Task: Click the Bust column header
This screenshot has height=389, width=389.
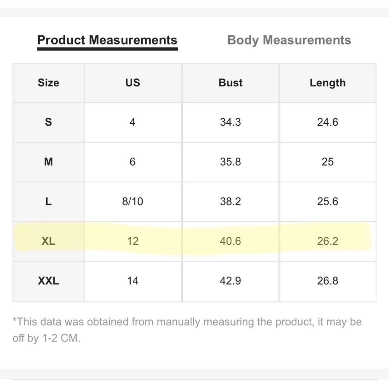Action: click(230, 82)
